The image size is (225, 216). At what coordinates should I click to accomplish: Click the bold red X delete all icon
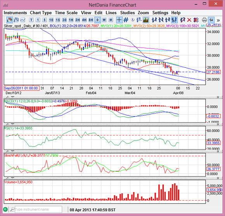[196, 20]
